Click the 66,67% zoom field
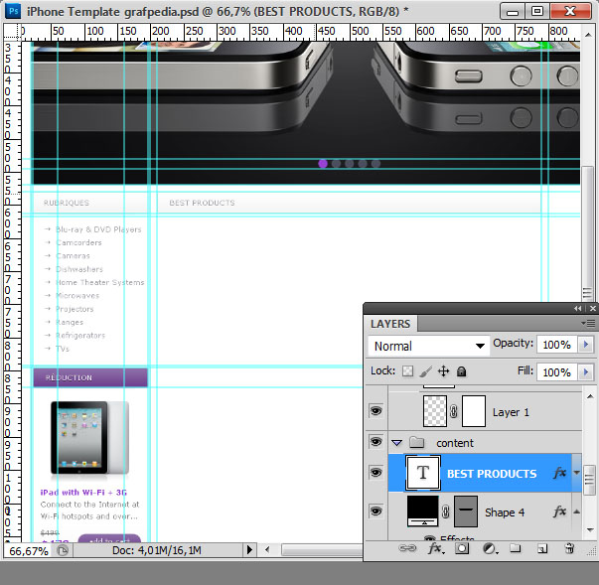Image resolution: width=599 pixels, height=585 pixels. [x=29, y=550]
